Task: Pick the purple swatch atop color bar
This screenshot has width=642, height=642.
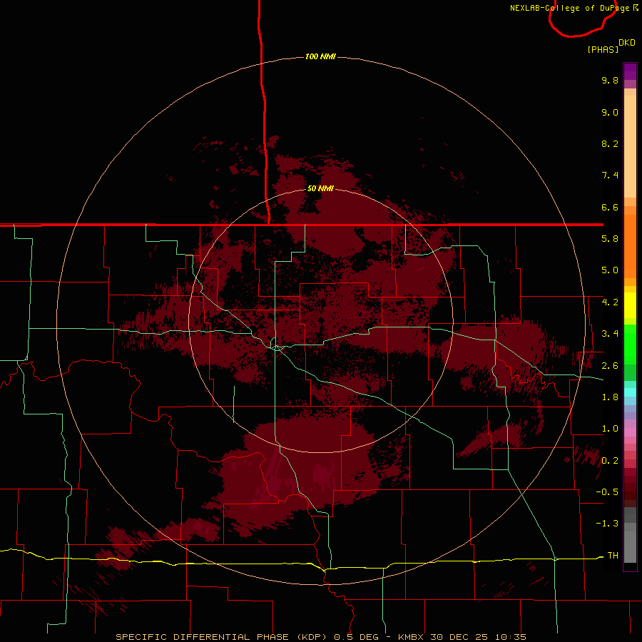Action: (x=630, y=71)
